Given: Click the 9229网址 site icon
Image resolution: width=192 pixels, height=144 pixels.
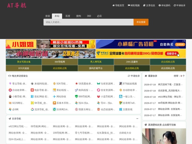Looking at the screenshot, I should [10, 103].
